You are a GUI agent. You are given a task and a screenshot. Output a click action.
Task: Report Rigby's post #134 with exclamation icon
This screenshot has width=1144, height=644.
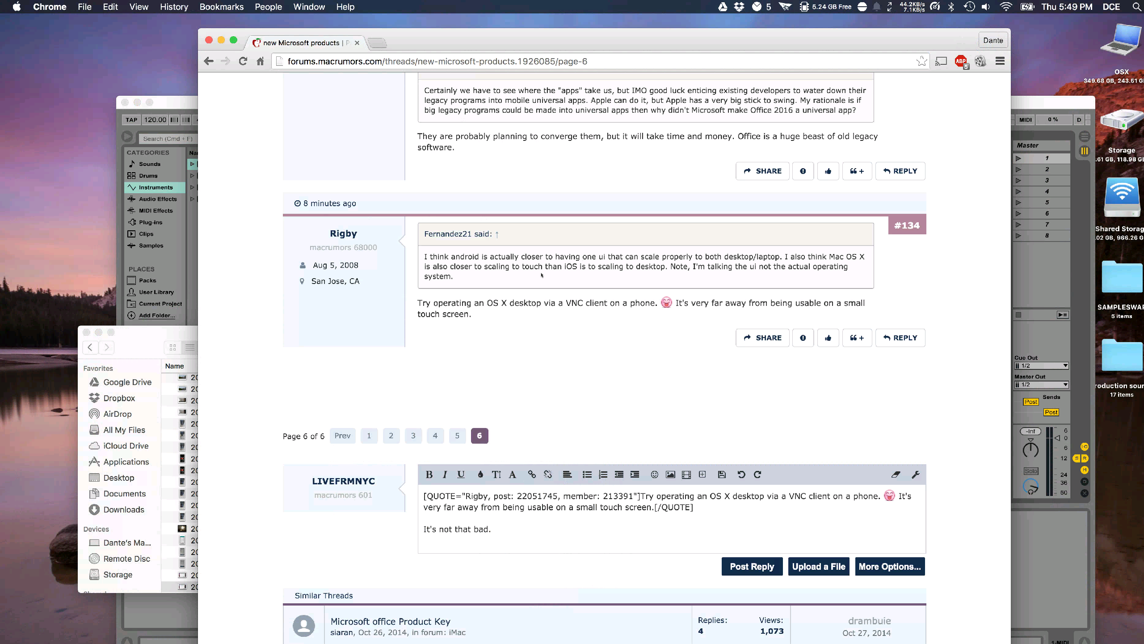coord(803,338)
